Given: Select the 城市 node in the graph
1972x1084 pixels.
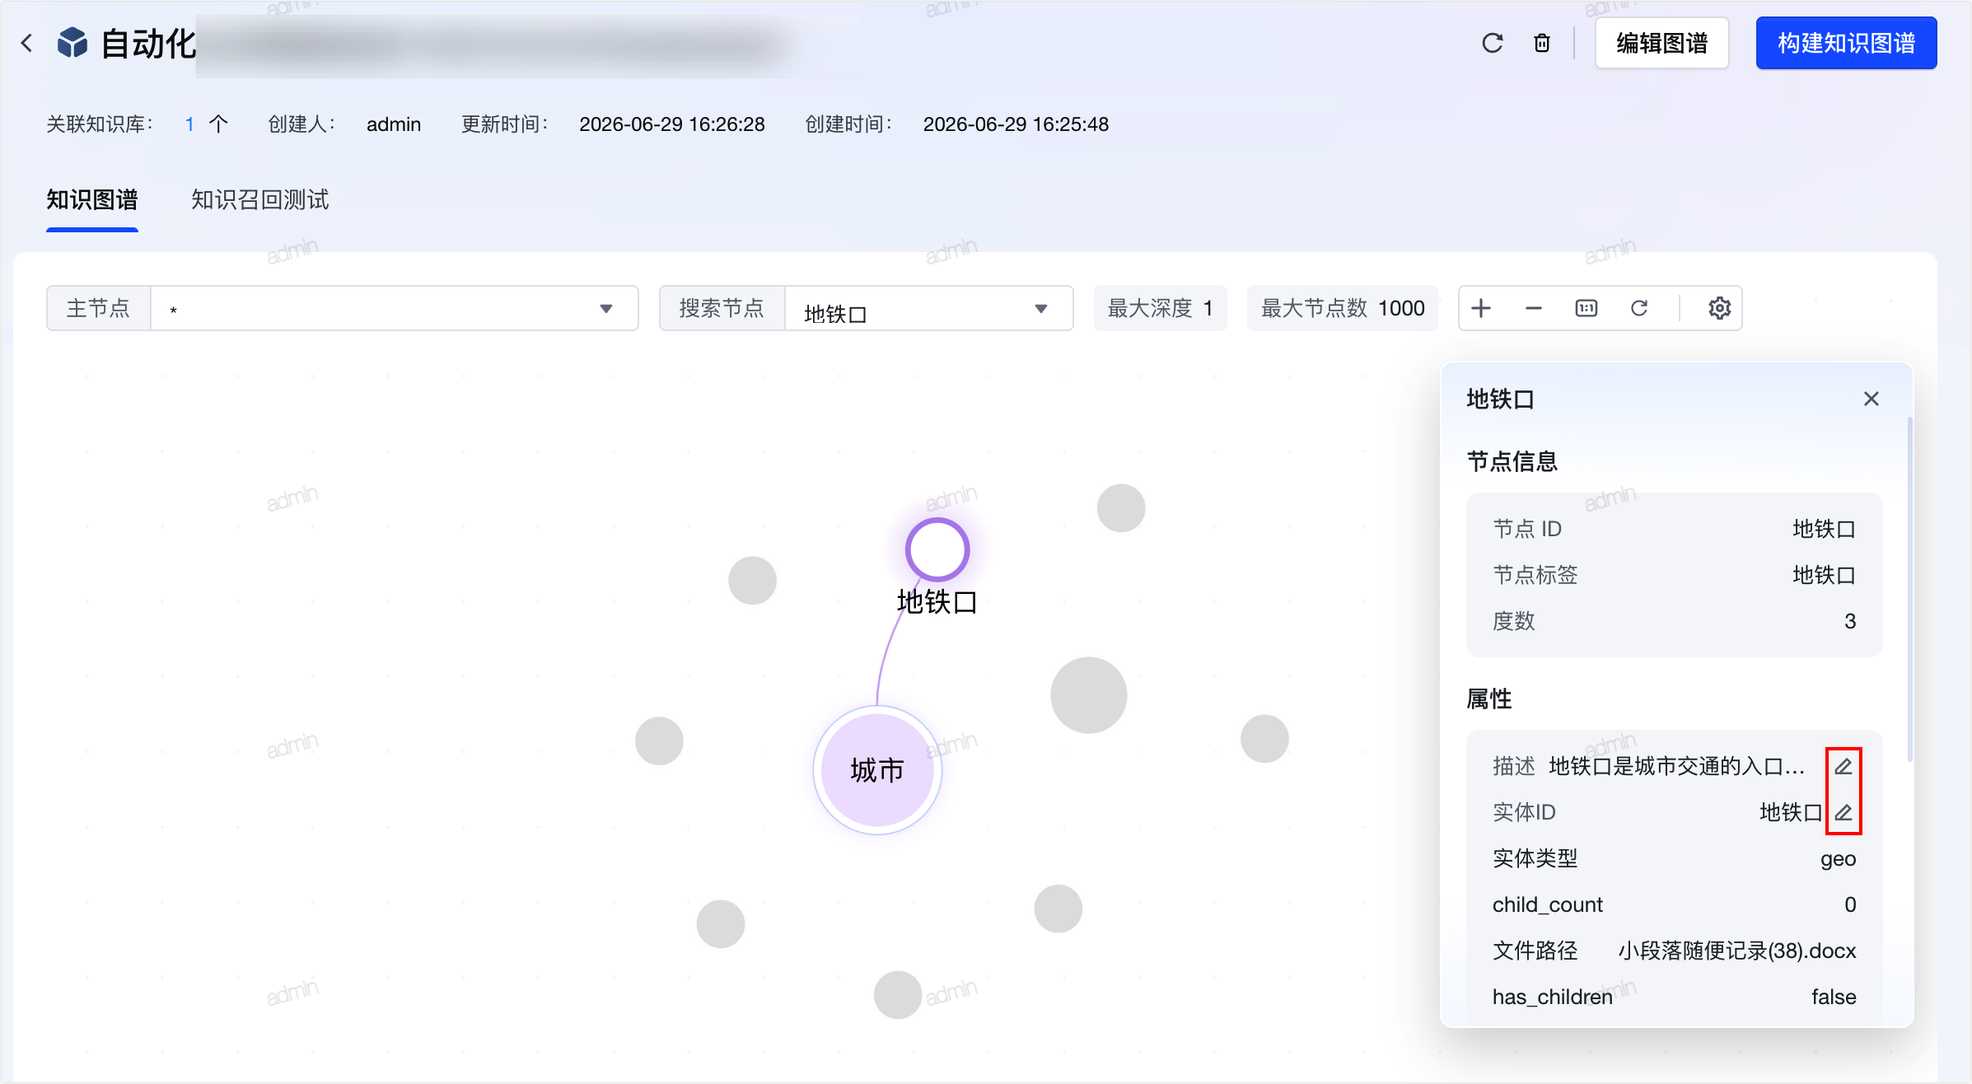Looking at the screenshot, I should [x=877, y=770].
